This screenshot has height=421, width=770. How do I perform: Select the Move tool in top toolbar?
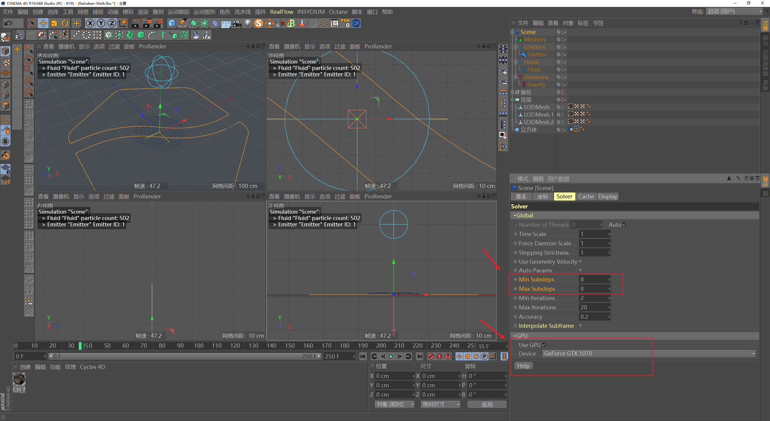43,23
